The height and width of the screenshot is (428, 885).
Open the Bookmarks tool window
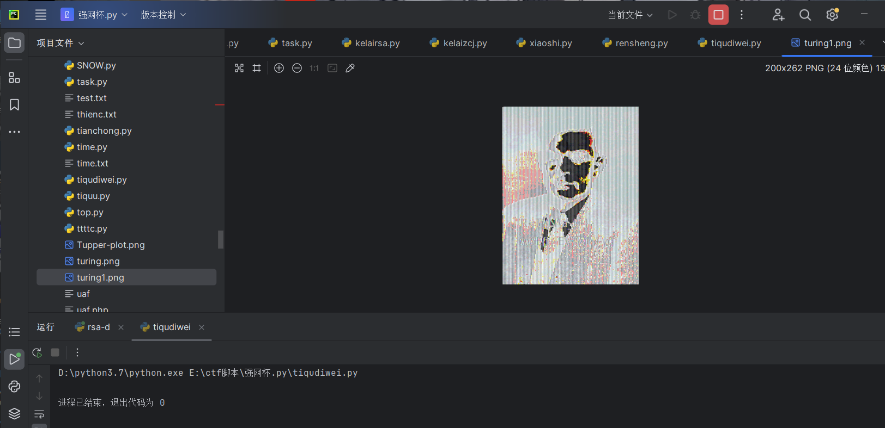[x=14, y=104]
